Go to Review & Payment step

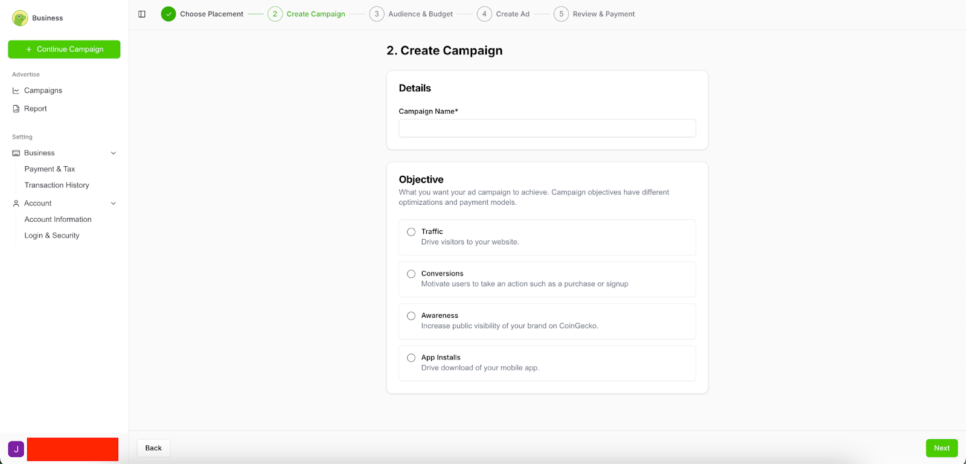[x=604, y=14]
